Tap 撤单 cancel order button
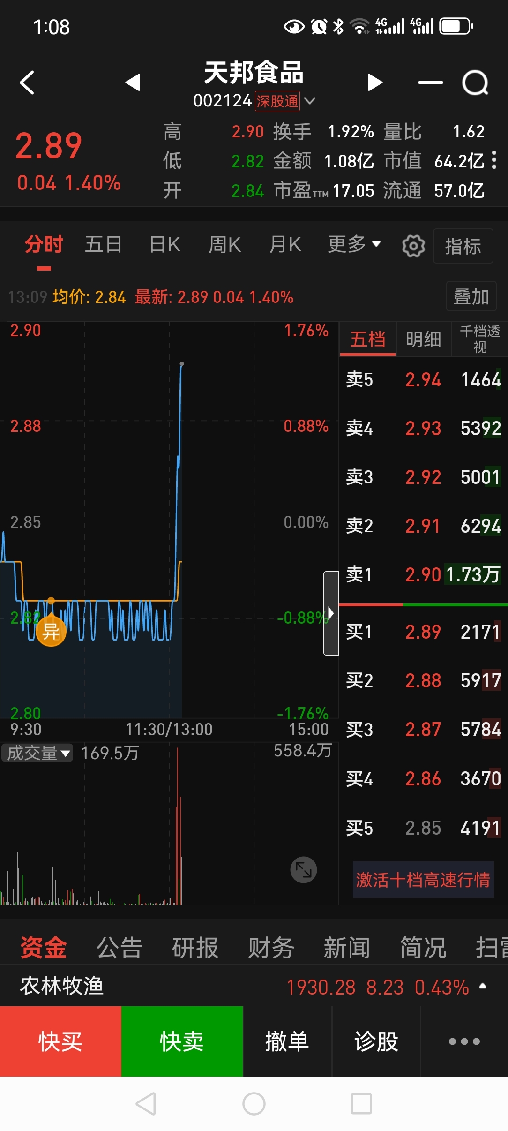This screenshot has width=508, height=1131. click(x=287, y=1041)
